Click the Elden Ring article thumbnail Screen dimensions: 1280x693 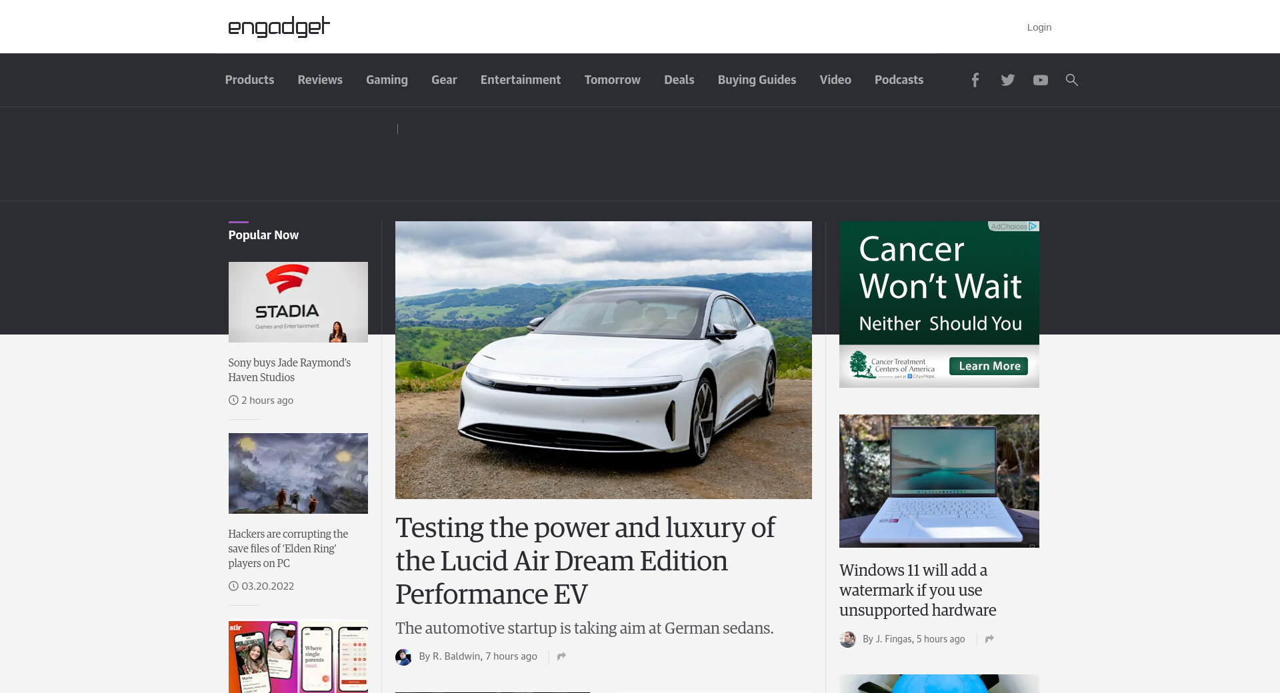(298, 473)
